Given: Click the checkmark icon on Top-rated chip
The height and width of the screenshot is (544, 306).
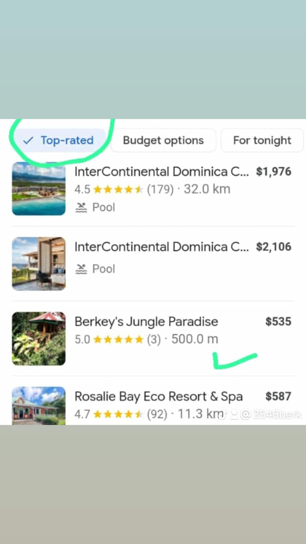Looking at the screenshot, I should 28,140.
